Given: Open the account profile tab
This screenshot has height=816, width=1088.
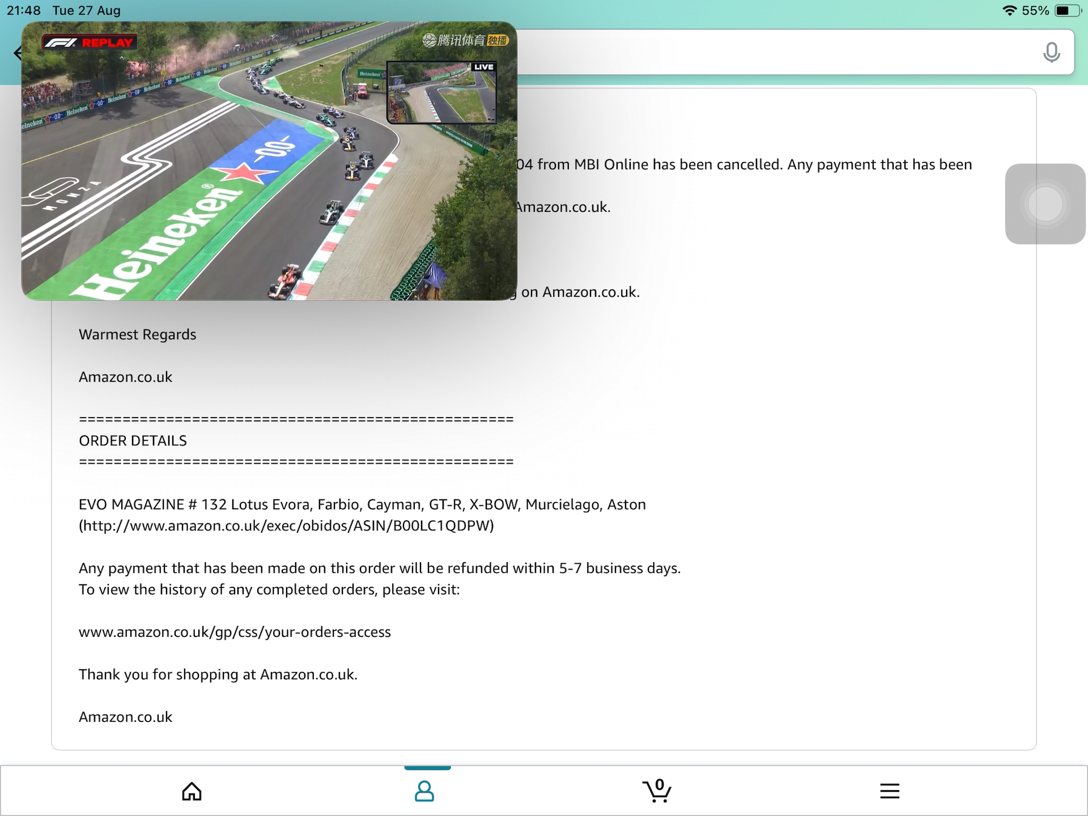Looking at the screenshot, I should [x=424, y=791].
